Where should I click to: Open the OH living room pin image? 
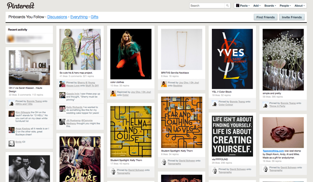[x=30, y=68]
